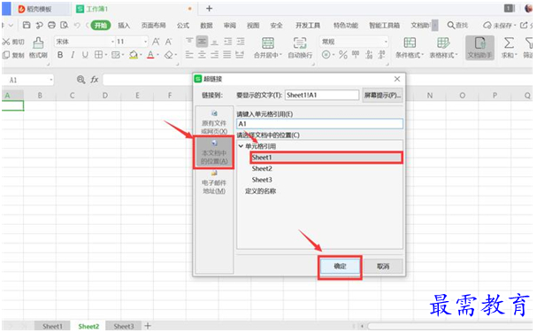Screen dimensions: 537x333
Task: Open the font size dropdown showing 11
Action: [x=146, y=42]
